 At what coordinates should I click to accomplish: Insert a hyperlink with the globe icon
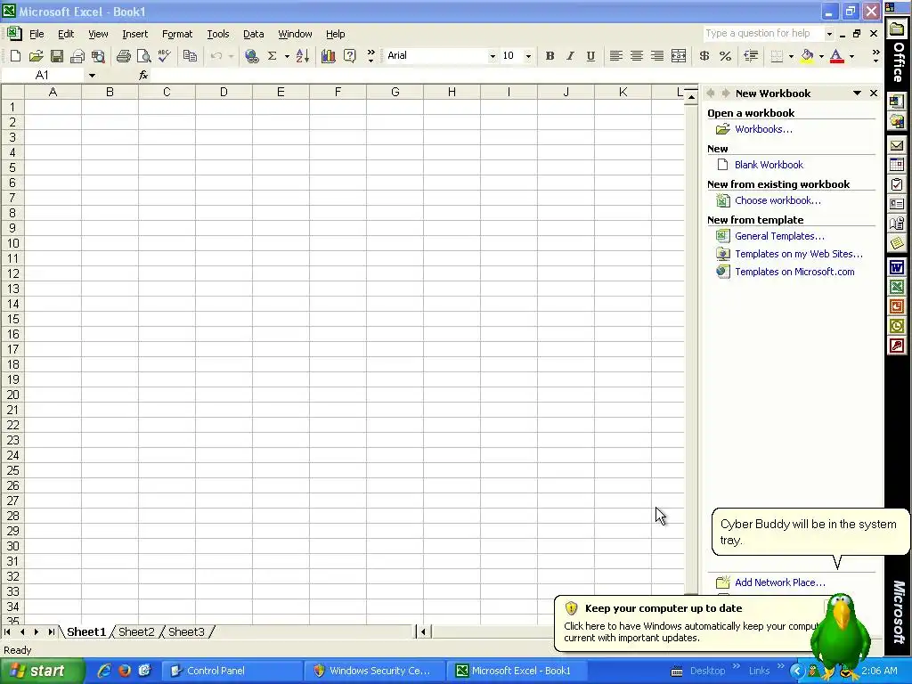point(251,56)
